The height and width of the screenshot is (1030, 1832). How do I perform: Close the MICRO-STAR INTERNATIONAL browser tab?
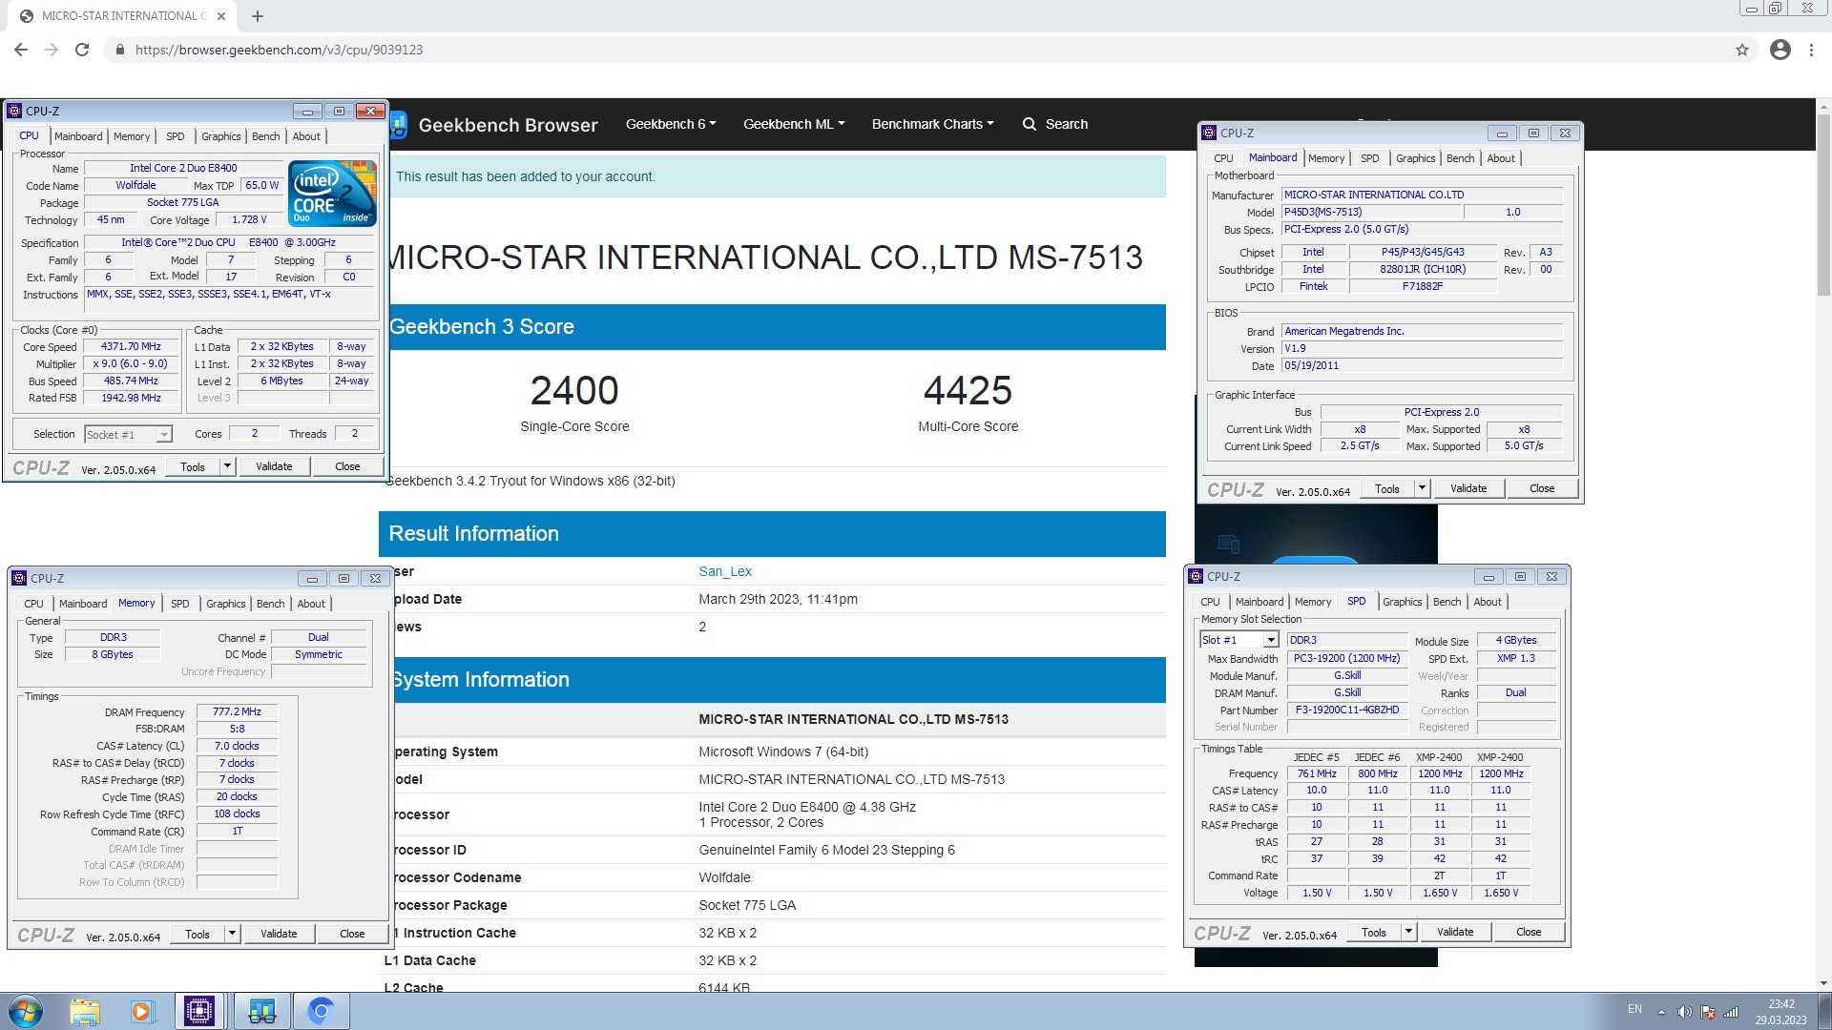221,16
